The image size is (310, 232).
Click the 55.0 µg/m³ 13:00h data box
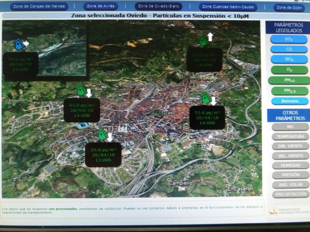pyautogui.click(x=103, y=155)
